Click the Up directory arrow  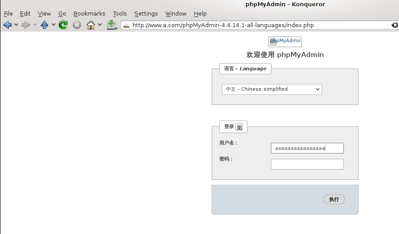44,25
